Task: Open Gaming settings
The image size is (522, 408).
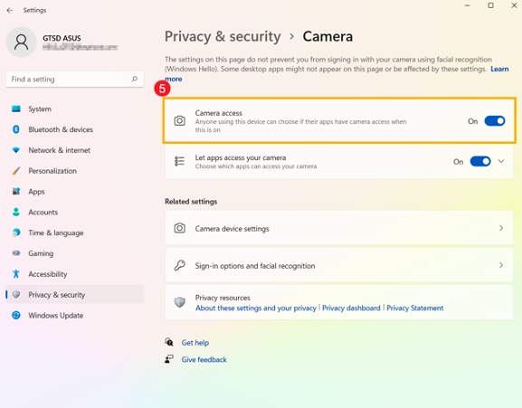Action: click(74, 253)
